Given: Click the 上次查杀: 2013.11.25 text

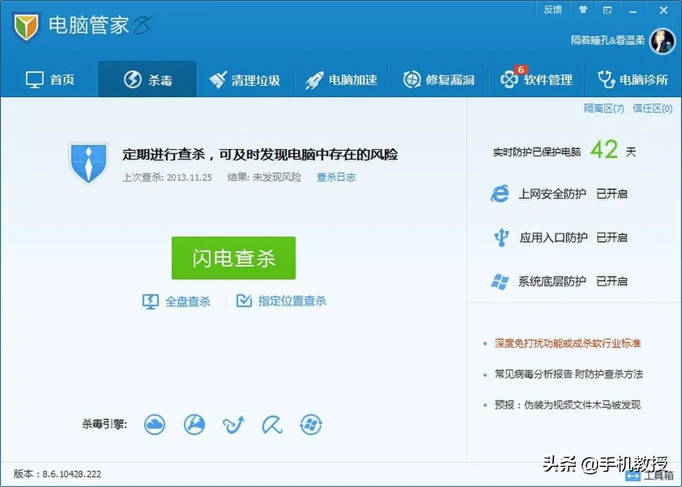Looking at the screenshot, I should 167,177.
